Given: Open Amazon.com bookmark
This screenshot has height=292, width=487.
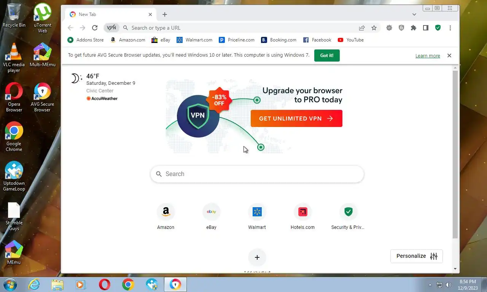Looking at the screenshot, I should point(128,40).
